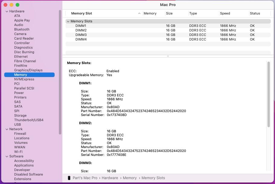Sort by the Memory Slot column header
Viewport: 275px width, 184px height.
[82, 14]
